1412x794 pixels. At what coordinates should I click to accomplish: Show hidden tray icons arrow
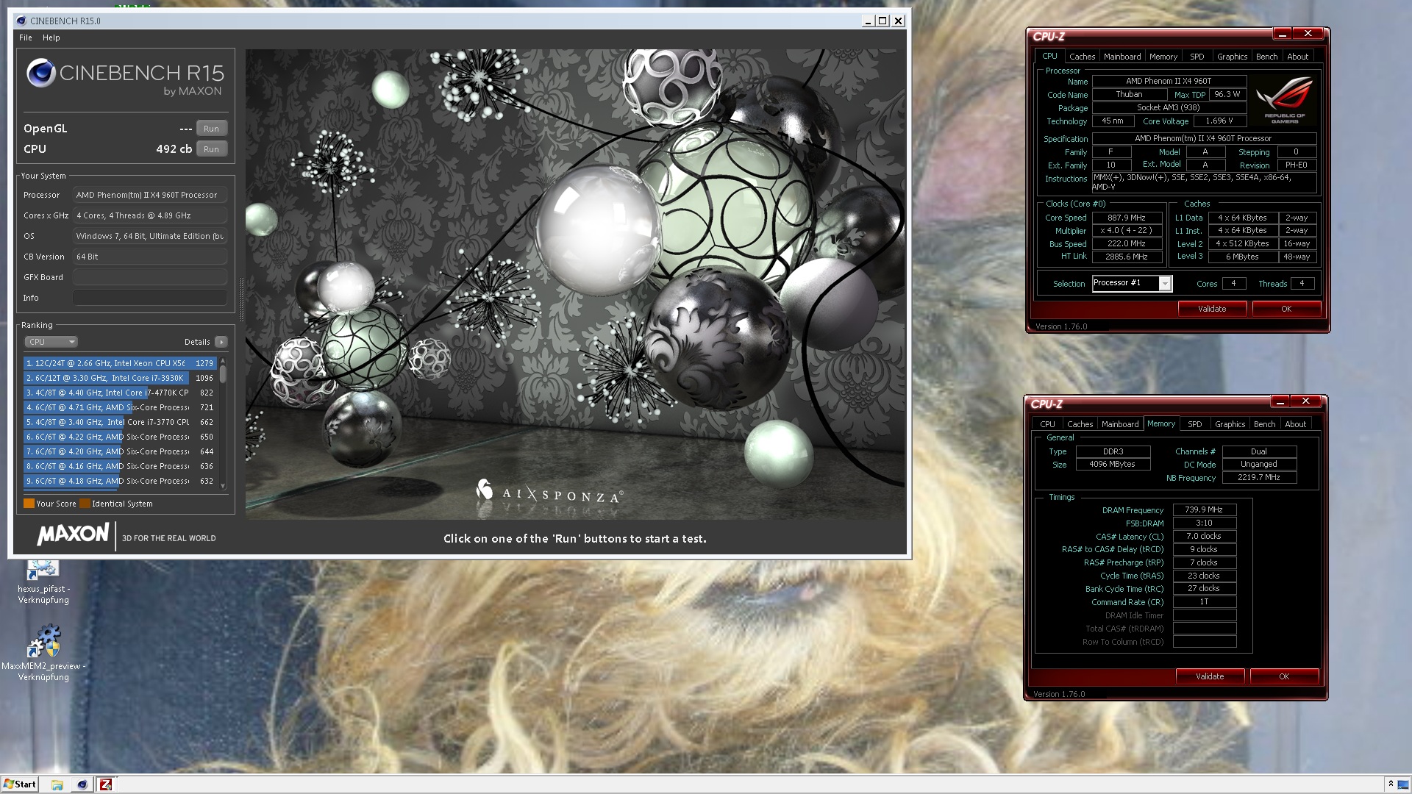1391,784
